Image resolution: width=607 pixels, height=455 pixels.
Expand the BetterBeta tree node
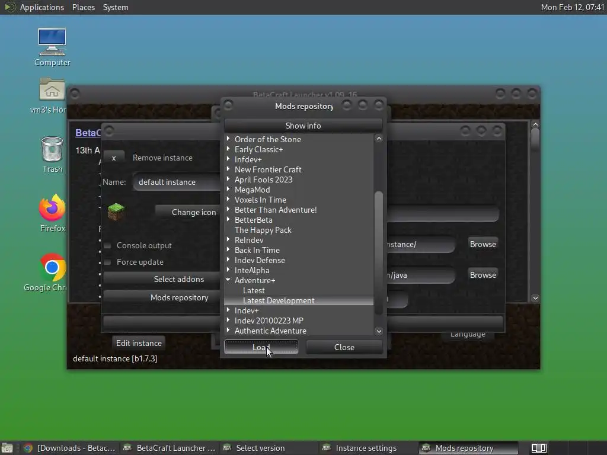click(228, 219)
